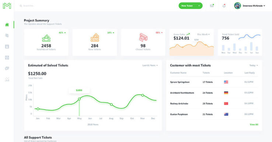272x142 pixels.
Task: Open the chat messages icon in the sidebar
Action: point(7,68)
